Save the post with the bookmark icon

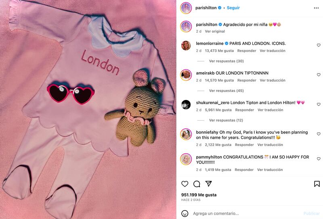click(317, 184)
